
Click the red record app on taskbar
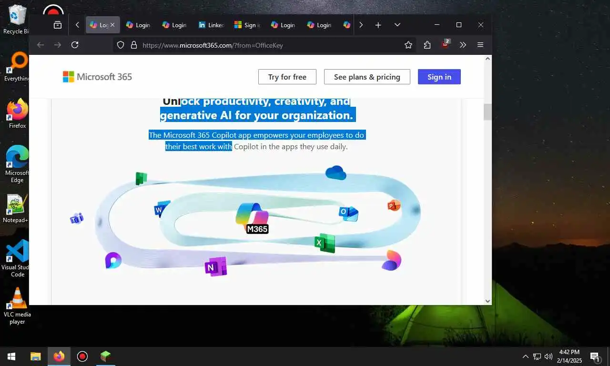[82, 356]
